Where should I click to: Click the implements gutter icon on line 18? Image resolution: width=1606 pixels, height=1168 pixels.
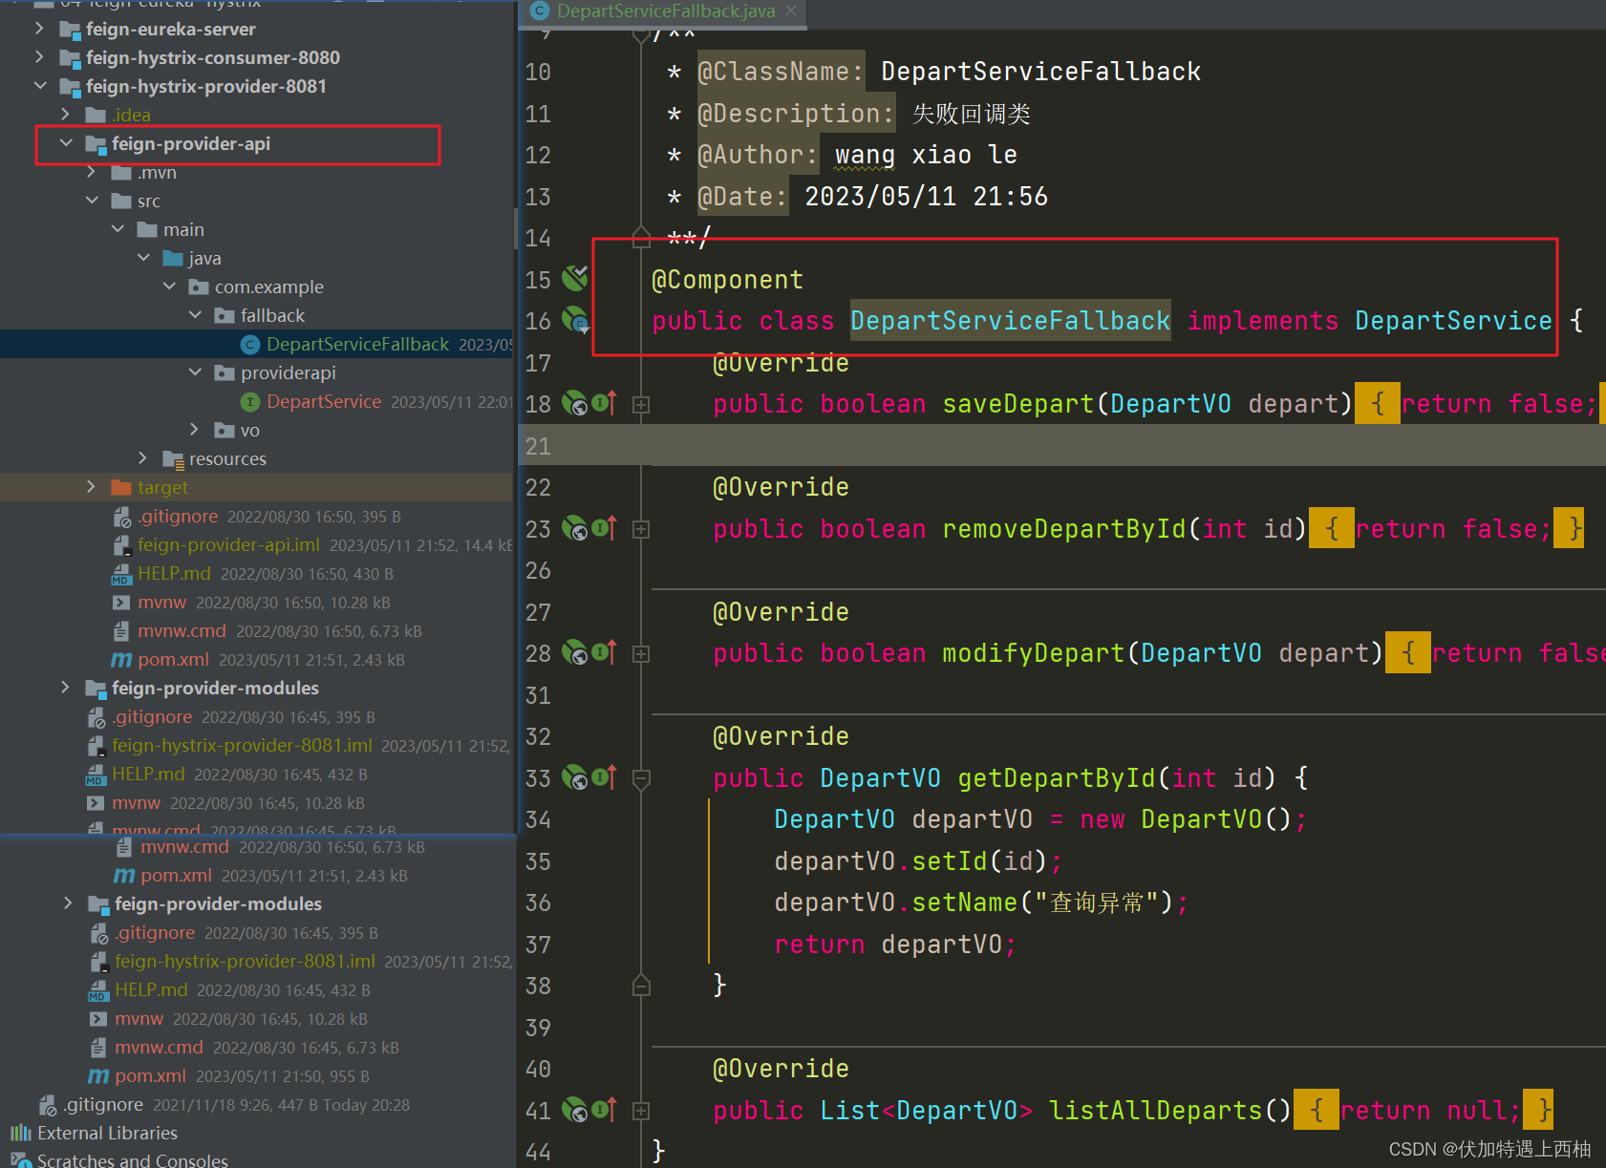[x=605, y=403]
